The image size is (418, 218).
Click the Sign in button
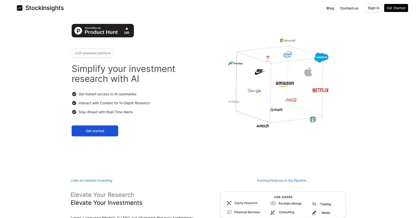click(373, 8)
